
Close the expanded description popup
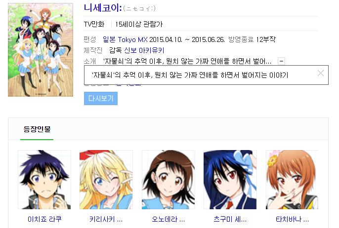321,74
